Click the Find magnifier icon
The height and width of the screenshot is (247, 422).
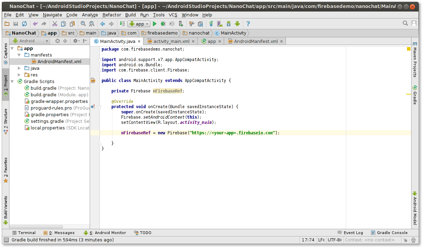click(83, 24)
